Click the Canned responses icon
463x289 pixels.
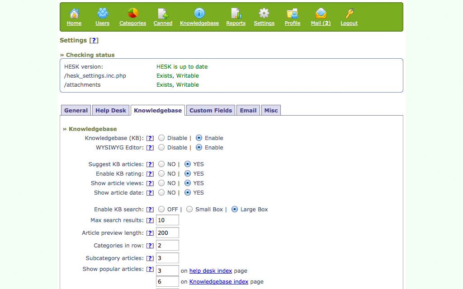coord(163,14)
